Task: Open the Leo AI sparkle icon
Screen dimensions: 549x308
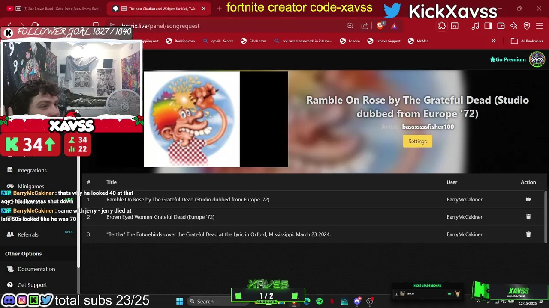Action: (514, 26)
